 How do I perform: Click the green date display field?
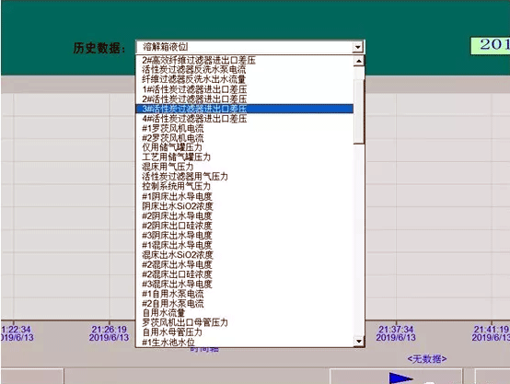[491, 46]
